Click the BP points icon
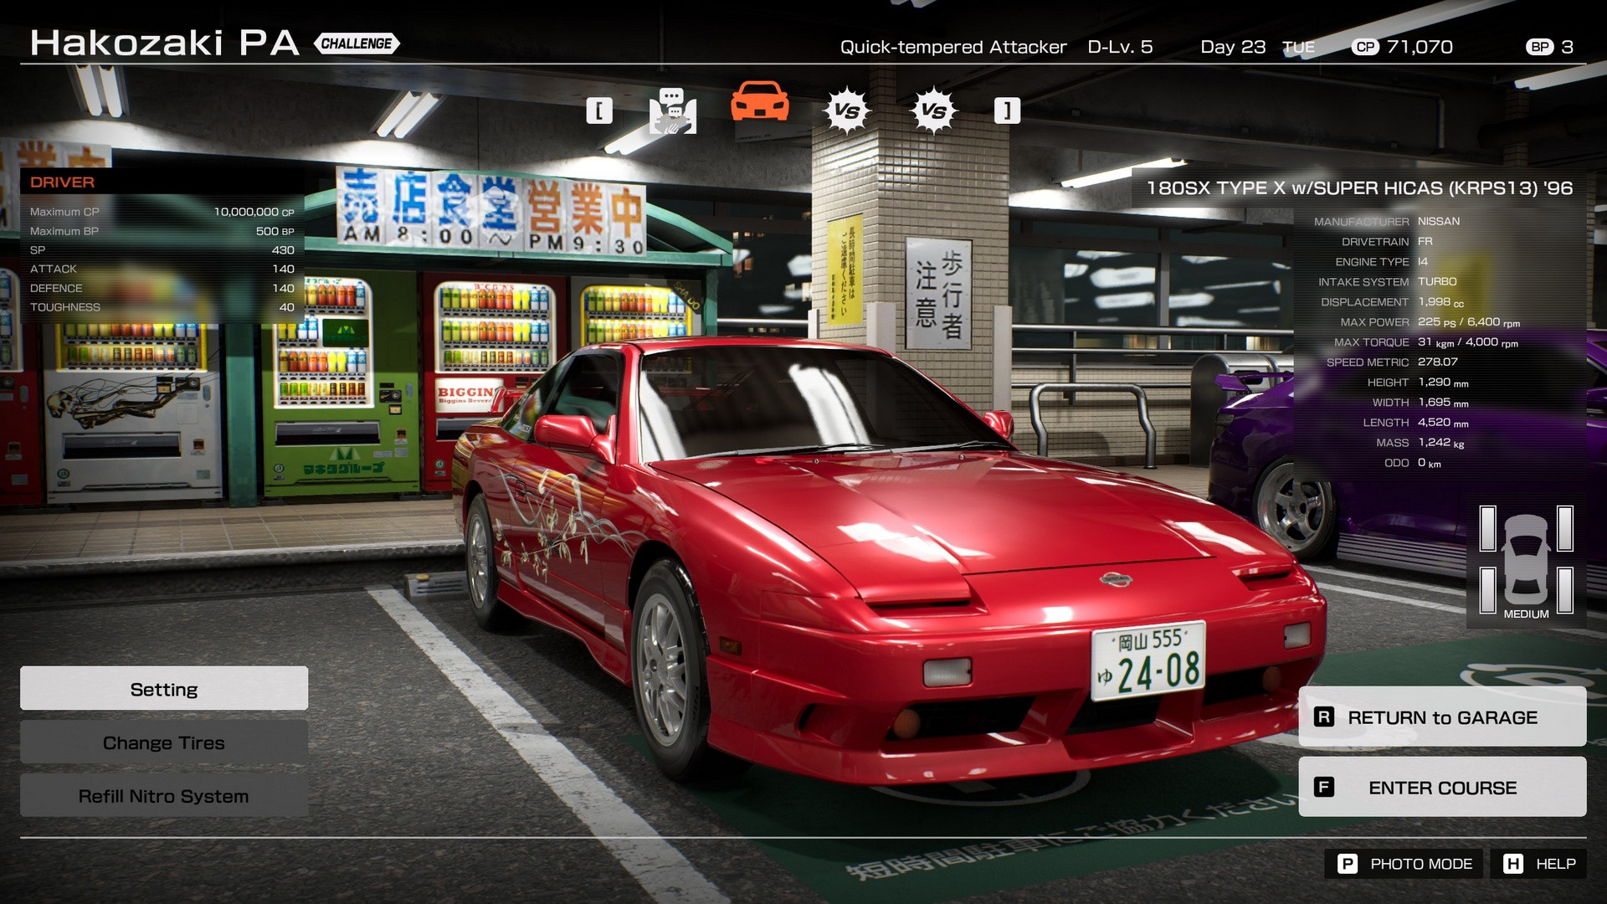 (x=1539, y=47)
